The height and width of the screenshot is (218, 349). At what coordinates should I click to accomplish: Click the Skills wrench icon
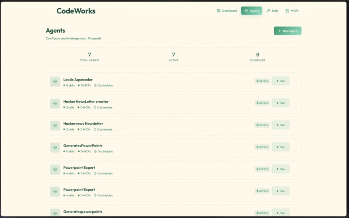click(268, 11)
